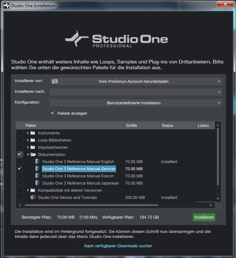236x258 pixels.
Task: Select the Dokumentation folder label
Action: click(52, 154)
